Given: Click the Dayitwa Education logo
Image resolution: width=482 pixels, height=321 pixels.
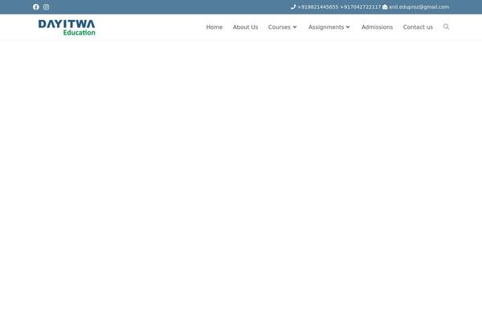Looking at the screenshot, I should 67,27.
